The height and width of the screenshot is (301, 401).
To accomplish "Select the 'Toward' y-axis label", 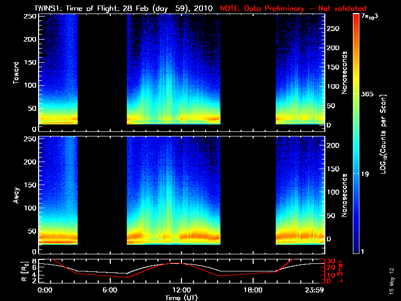I will (17, 73).
